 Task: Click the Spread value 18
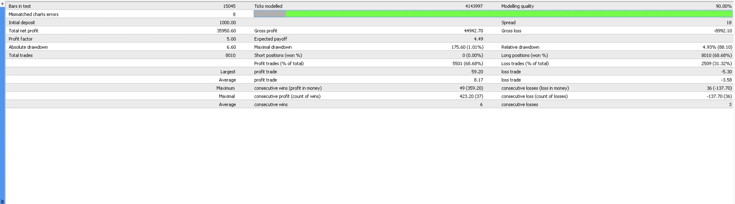729,23
